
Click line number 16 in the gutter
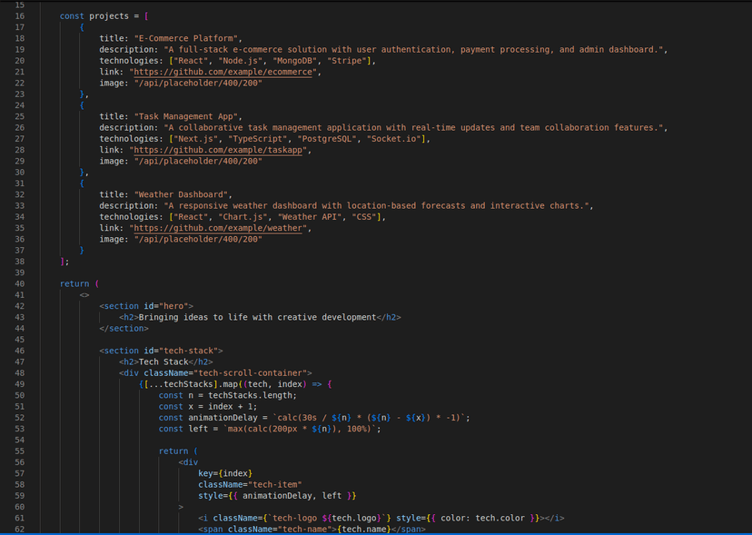[21, 15]
